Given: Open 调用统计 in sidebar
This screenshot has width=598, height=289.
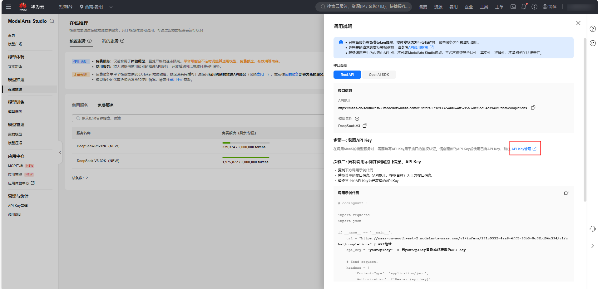Looking at the screenshot, I should (15, 214).
